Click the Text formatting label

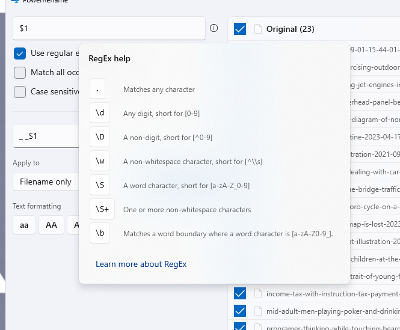[x=37, y=206]
